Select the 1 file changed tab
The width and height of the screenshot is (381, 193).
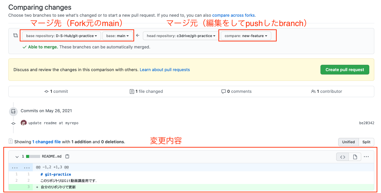tap(146, 91)
